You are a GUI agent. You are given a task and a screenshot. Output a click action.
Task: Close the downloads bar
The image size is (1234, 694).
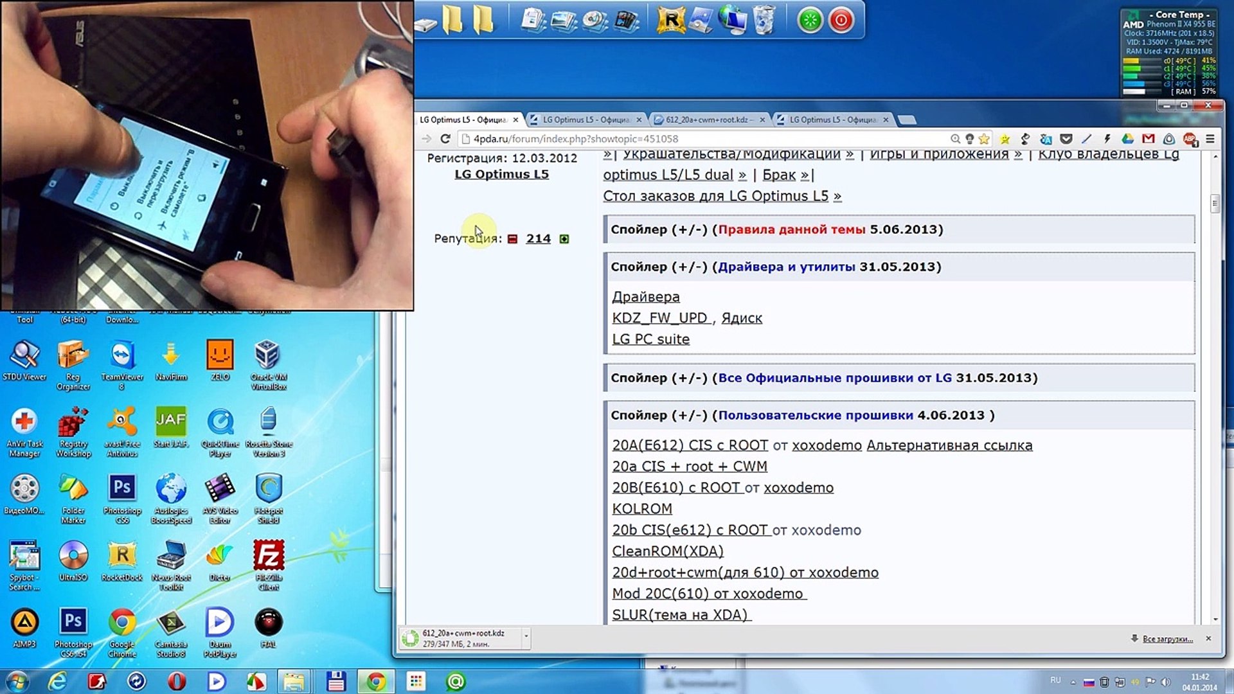(1208, 638)
